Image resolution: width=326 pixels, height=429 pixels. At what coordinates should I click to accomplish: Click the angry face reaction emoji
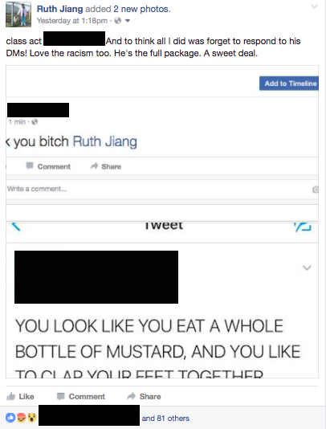click(x=22, y=418)
